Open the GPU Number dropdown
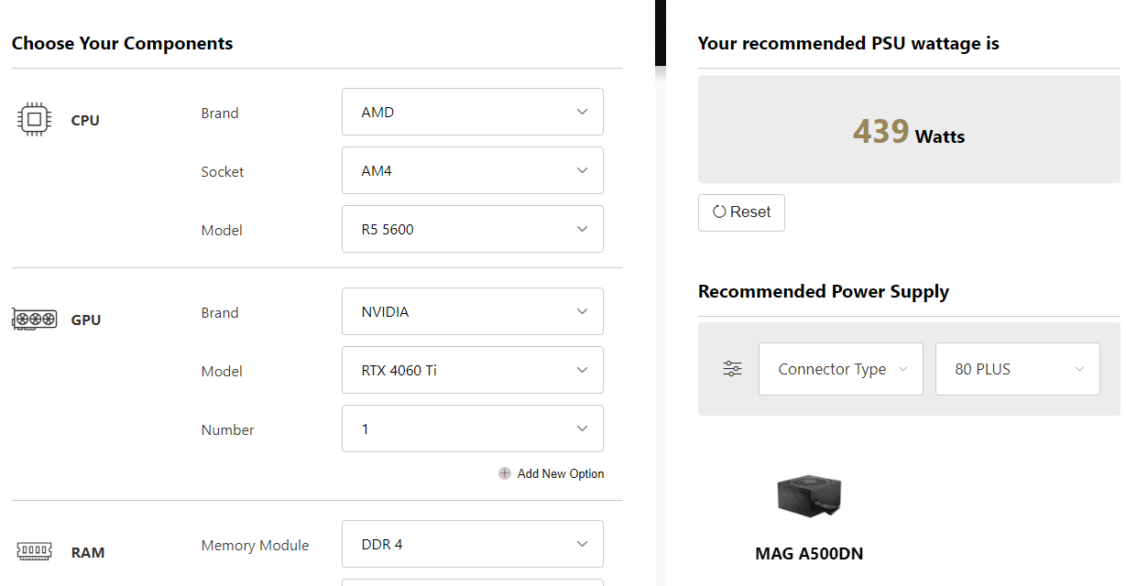This screenshot has height=586, width=1126. coord(473,429)
